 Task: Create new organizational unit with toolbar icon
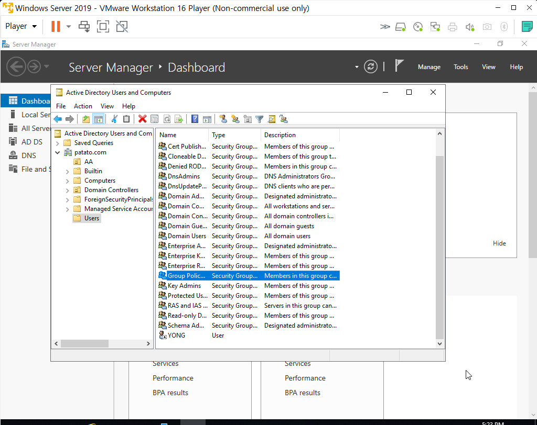(x=248, y=119)
